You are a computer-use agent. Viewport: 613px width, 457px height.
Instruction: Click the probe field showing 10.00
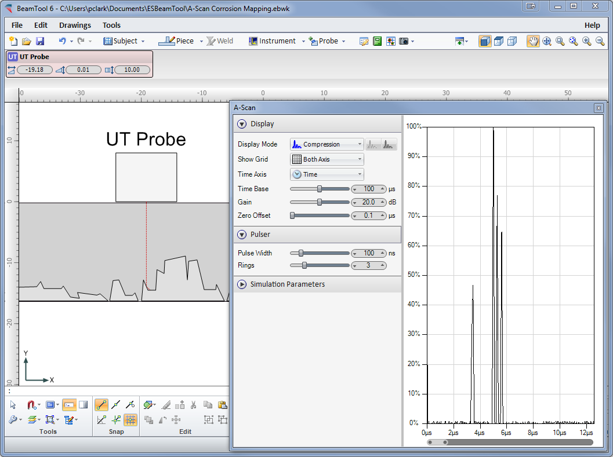pos(132,70)
